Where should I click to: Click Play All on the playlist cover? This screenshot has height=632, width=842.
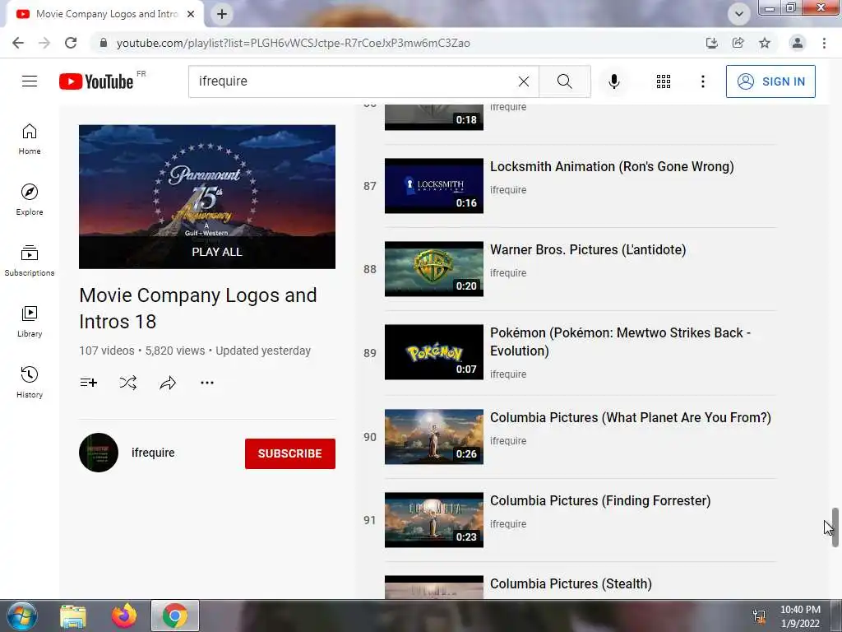click(x=217, y=252)
